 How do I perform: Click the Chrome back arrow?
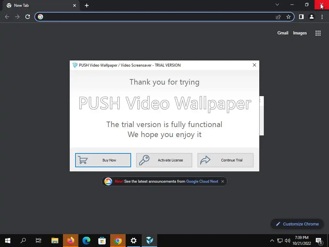pos(7,17)
